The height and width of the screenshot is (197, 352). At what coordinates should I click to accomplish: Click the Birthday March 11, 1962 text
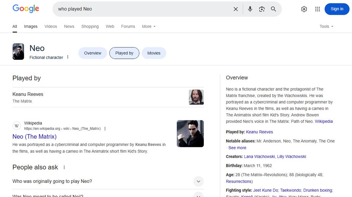249,166
